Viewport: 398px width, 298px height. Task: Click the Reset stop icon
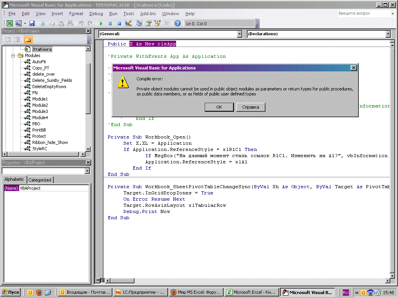coord(119,23)
